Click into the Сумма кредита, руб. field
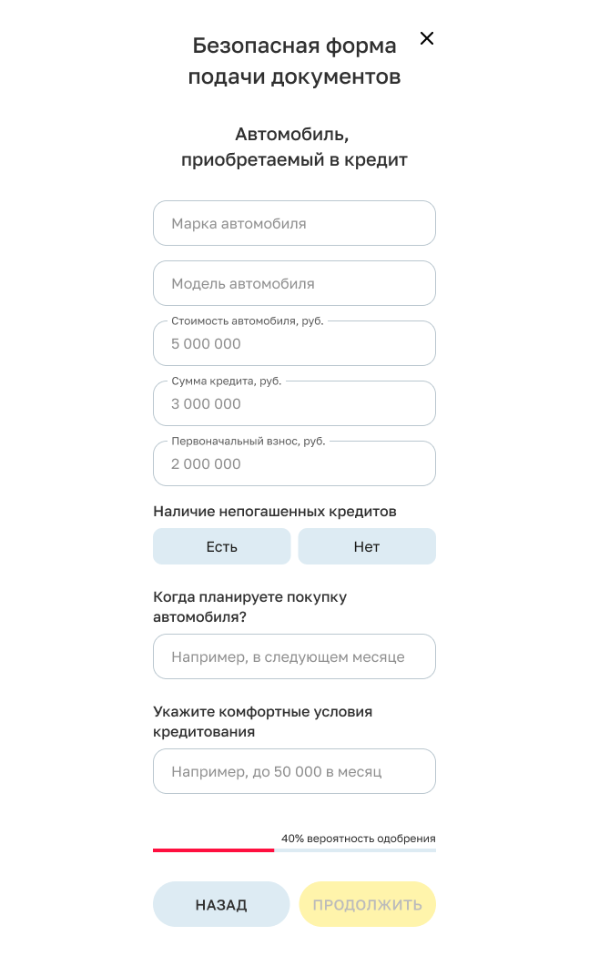The image size is (589, 956). coord(294,403)
